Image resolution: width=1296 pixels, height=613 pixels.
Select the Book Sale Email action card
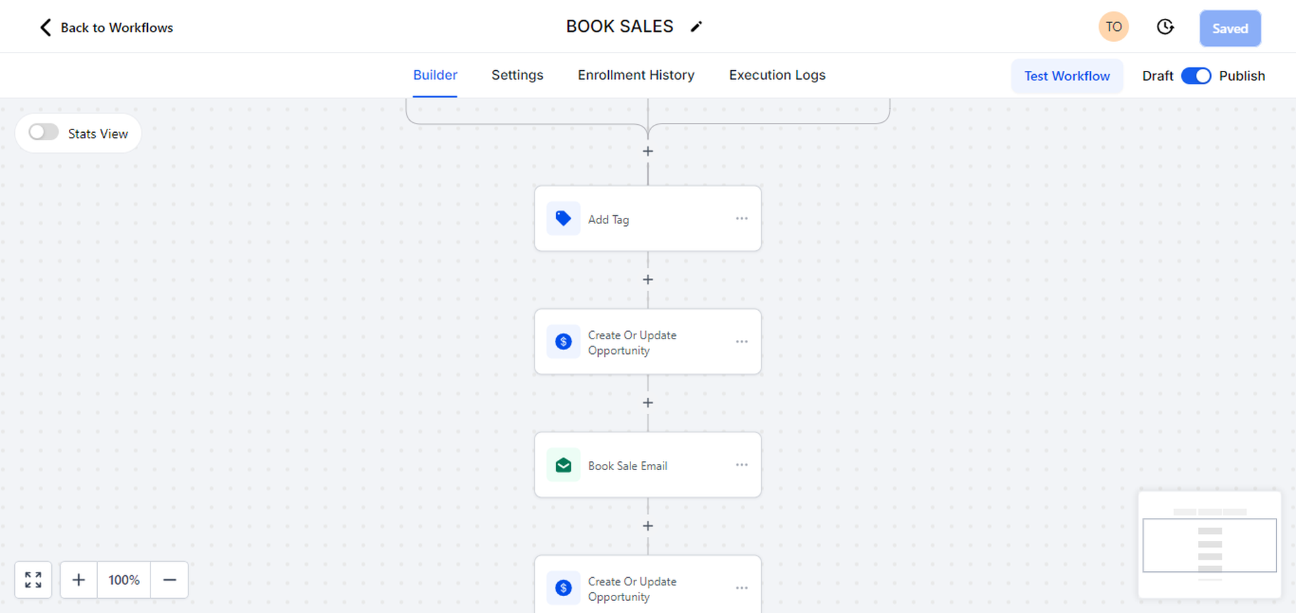648,465
